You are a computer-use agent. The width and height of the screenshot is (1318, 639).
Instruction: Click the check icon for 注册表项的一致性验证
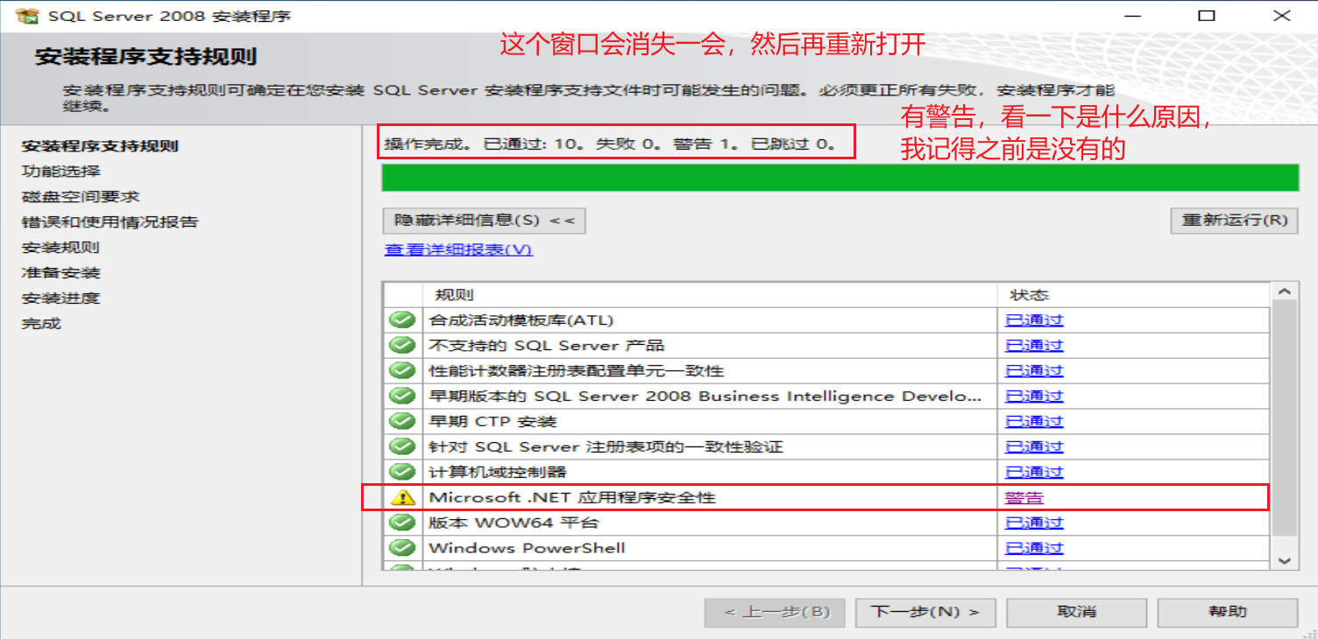pyautogui.click(x=402, y=446)
